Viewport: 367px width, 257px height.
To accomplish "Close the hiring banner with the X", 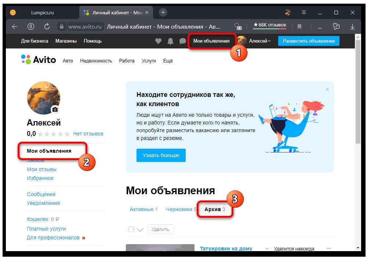I will click(x=327, y=90).
